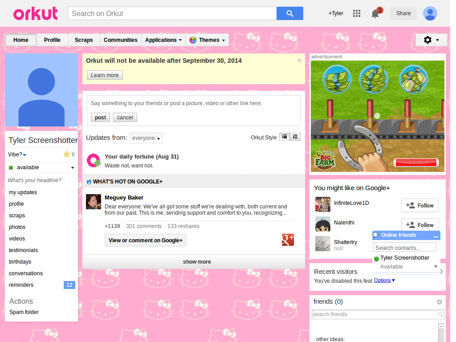This screenshot has height=342, width=456.
Task: Open InfiniteLove1D's avatar thumbnail
Action: 323,204
